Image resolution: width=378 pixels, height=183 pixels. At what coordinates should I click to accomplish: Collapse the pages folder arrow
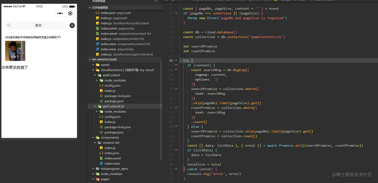[93, 179]
